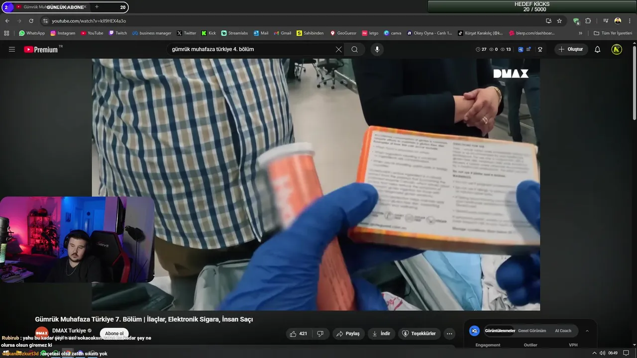Image resolution: width=637 pixels, height=358 pixels.
Task: Show hidden system tray icons chevron
Action: click(594, 353)
